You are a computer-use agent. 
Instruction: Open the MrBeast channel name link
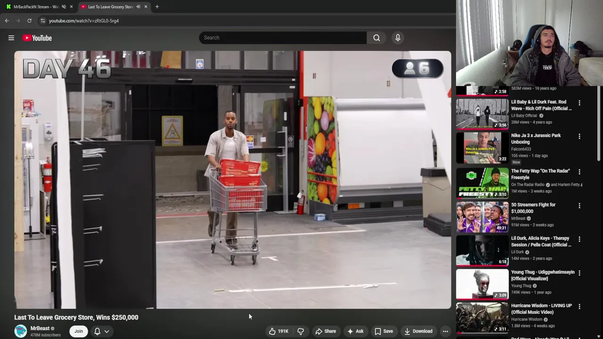(40, 328)
